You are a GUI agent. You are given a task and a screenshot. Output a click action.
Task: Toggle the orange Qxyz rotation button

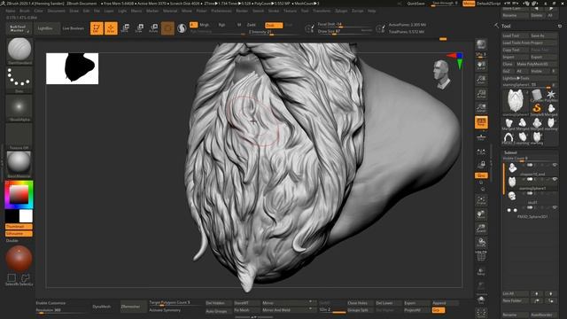tap(481, 175)
